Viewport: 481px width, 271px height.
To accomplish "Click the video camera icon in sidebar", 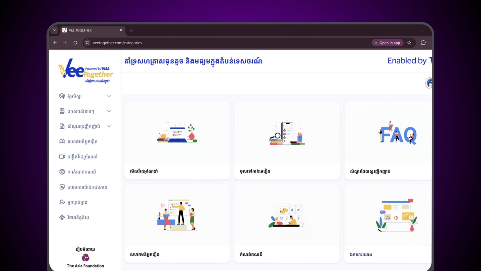I will 62,157.
